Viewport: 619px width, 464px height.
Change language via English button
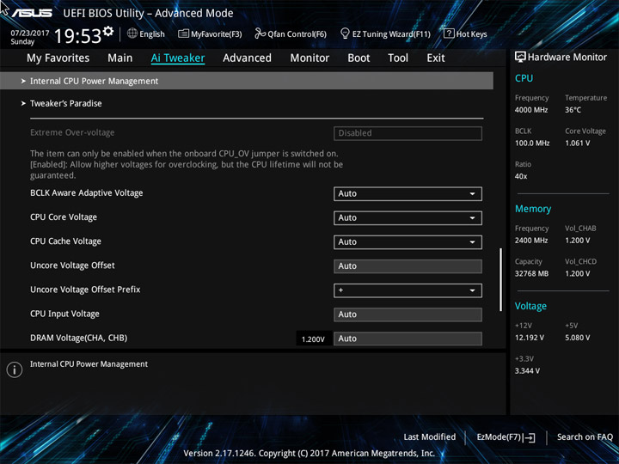click(145, 34)
